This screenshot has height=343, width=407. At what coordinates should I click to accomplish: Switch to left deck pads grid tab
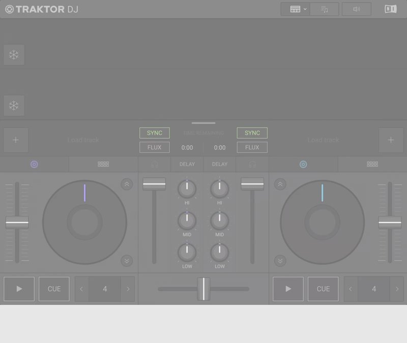(103, 164)
